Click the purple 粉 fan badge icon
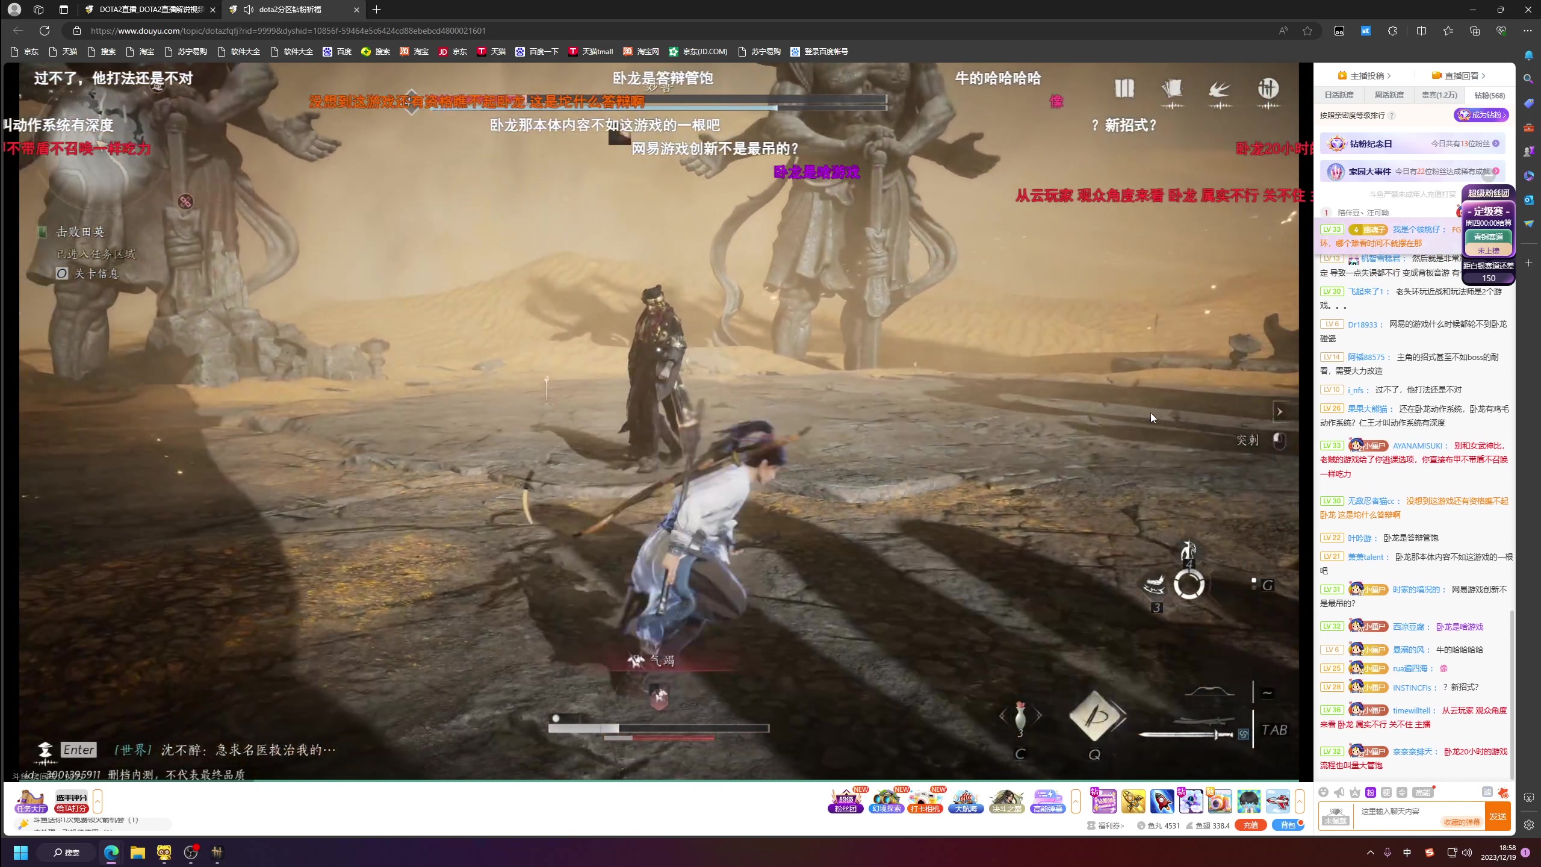 (x=1371, y=792)
